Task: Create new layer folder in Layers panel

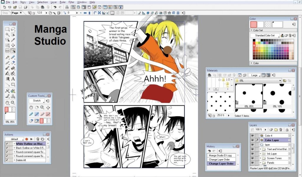Action: pos(276,130)
